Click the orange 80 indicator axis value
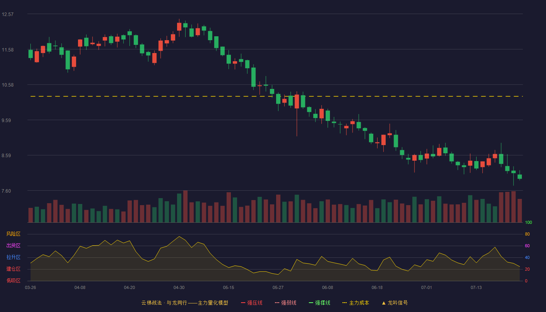546x312 pixels. pyautogui.click(x=527, y=234)
